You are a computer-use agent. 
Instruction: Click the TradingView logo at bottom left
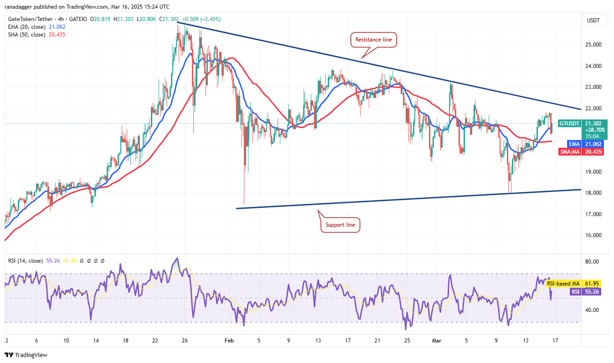[x=26, y=355]
